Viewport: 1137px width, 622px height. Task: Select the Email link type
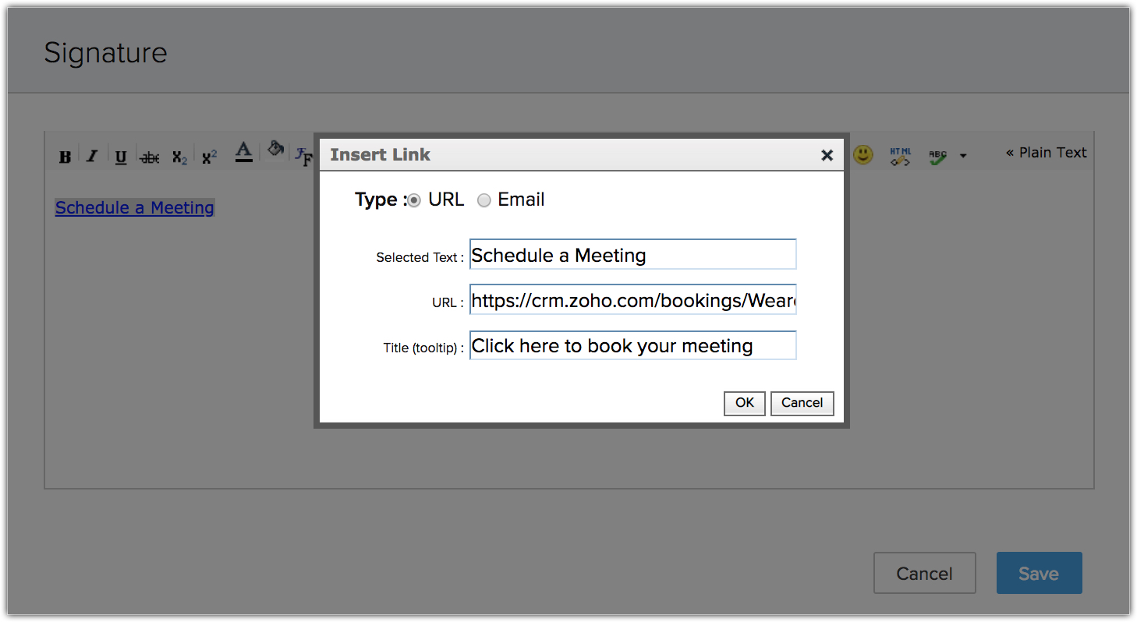[x=484, y=200]
